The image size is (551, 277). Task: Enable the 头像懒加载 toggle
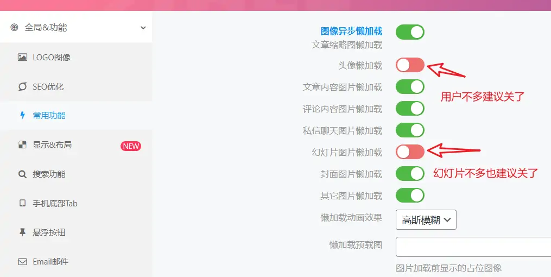[410, 65]
